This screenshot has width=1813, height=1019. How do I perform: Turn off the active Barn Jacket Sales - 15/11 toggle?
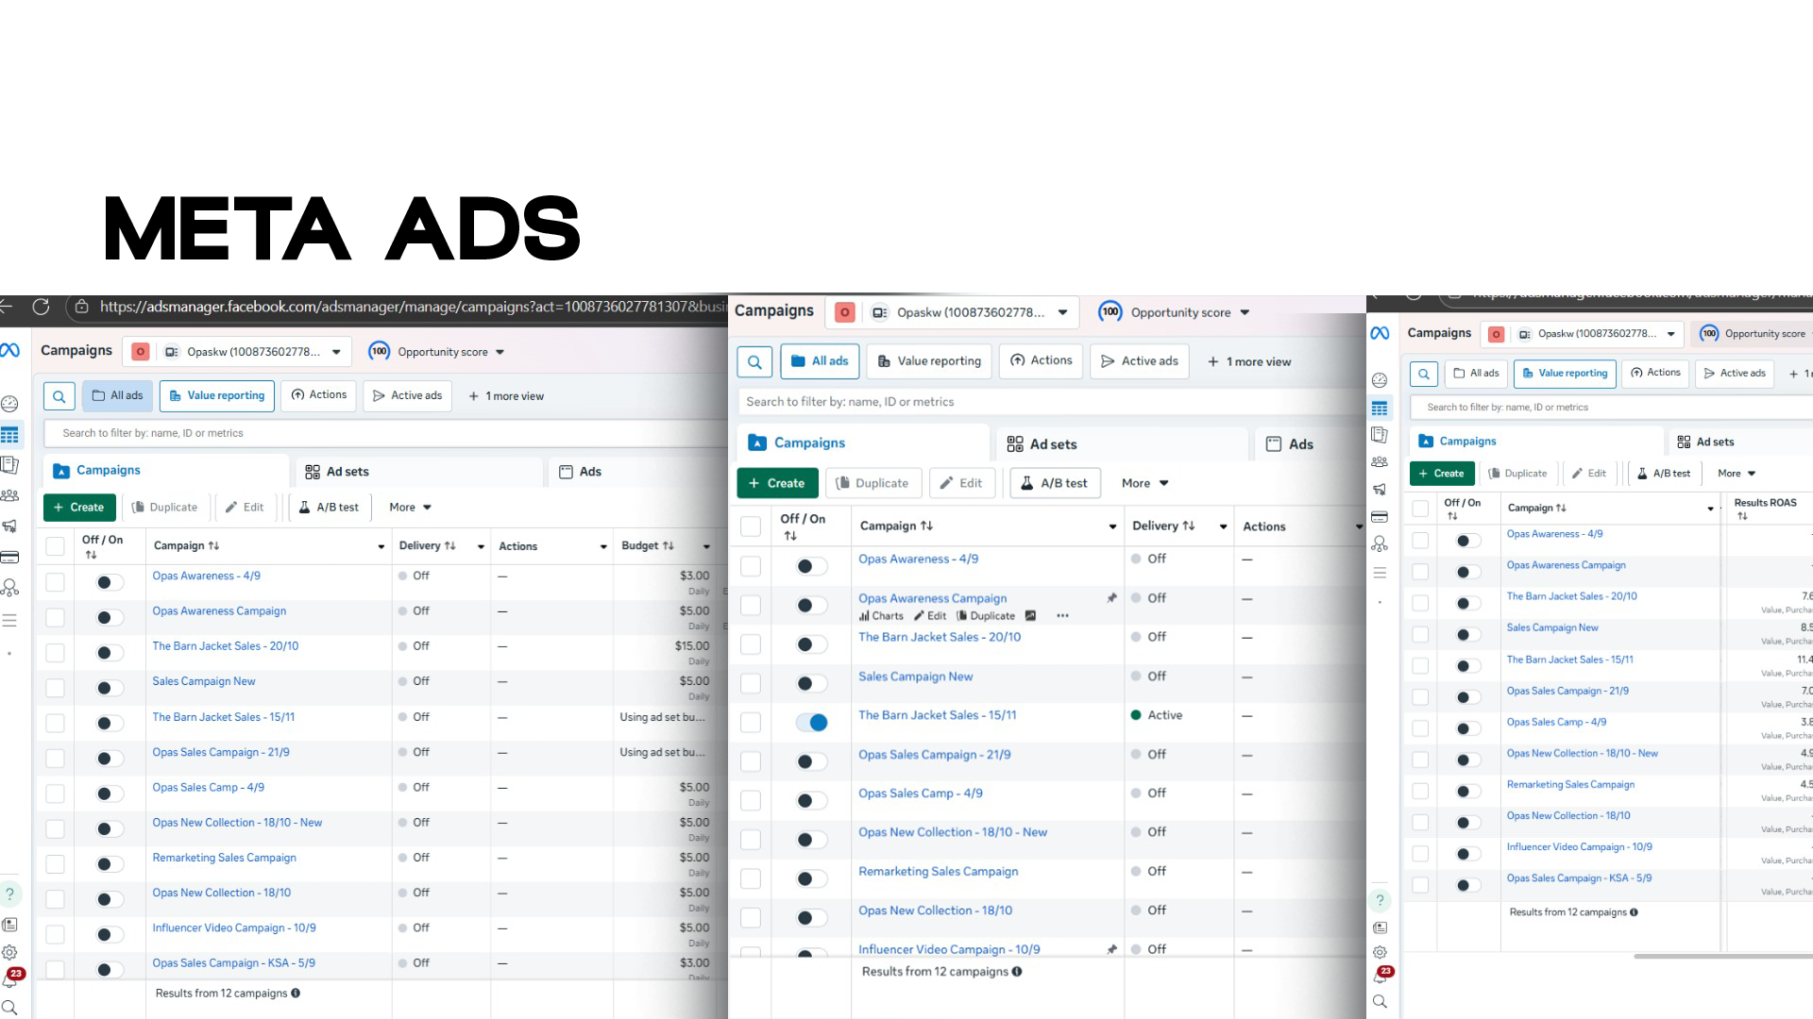pyautogui.click(x=811, y=723)
